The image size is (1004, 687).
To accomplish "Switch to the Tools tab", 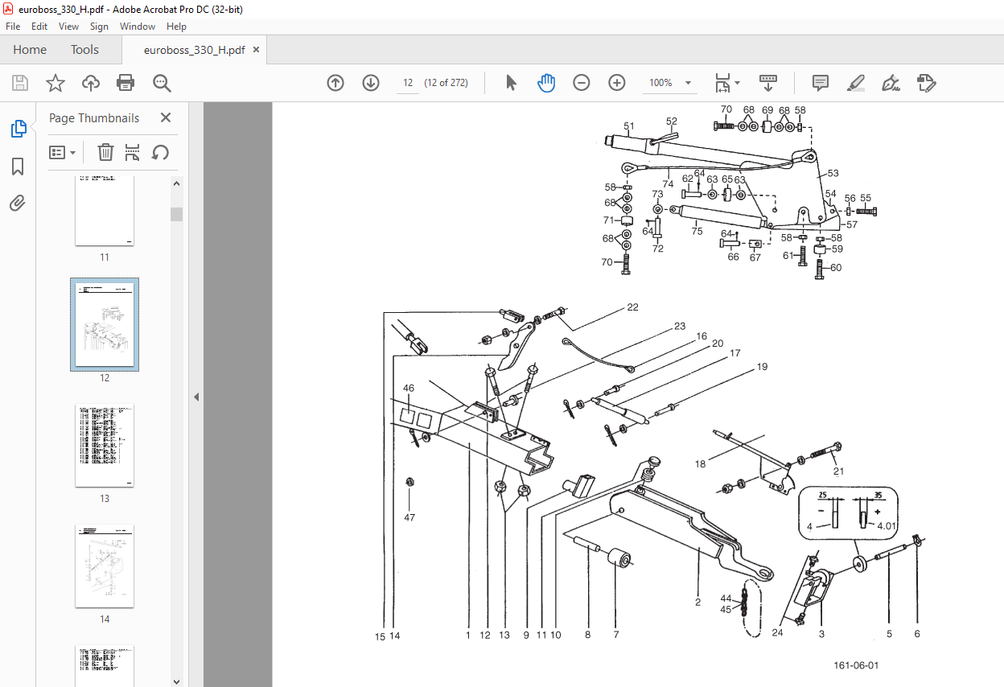I will [x=84, y=50].
